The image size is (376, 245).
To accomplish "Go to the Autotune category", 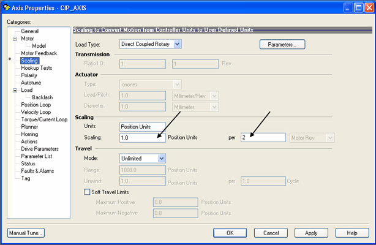I will [x=32, y=83].
